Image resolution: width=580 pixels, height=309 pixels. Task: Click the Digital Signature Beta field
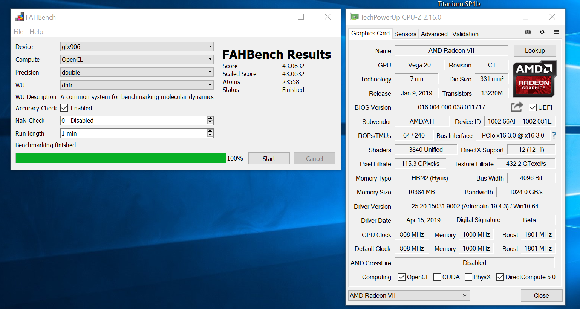tap(529, 220)
